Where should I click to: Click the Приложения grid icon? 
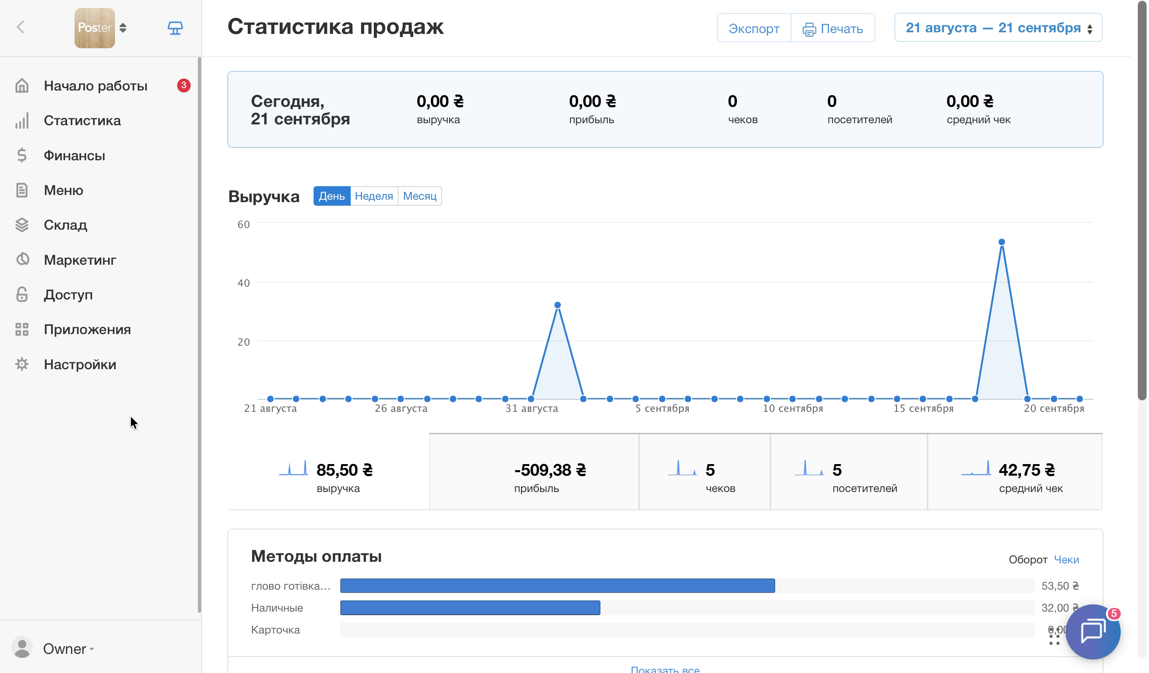(x=22, y=329)
